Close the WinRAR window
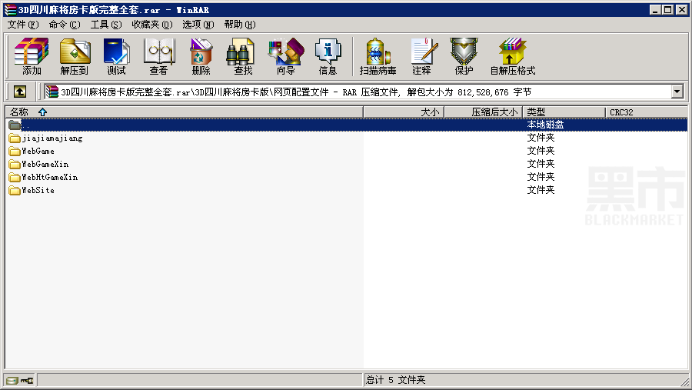 tap(681, 9)
